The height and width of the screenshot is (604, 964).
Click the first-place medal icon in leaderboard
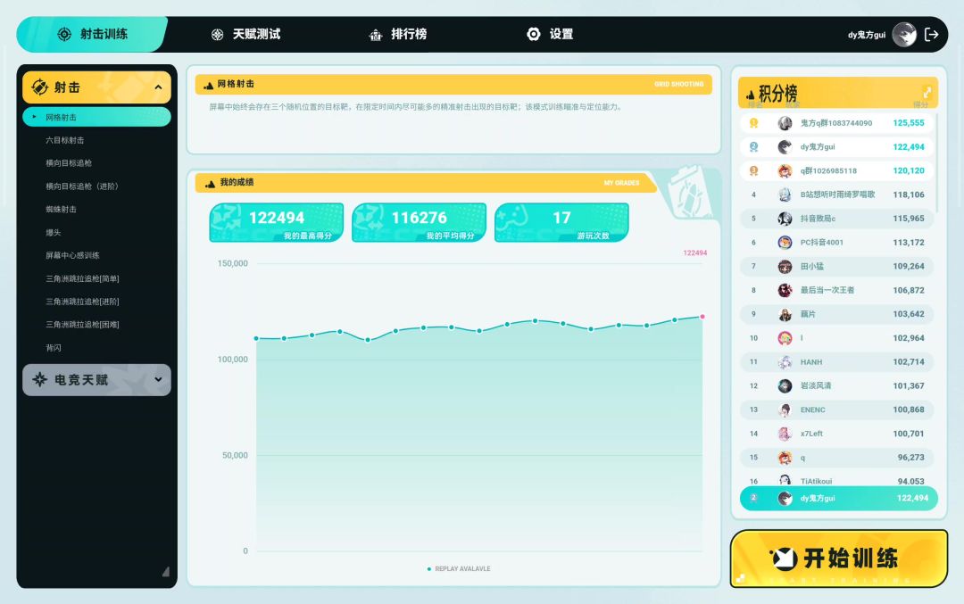point(753,123)
